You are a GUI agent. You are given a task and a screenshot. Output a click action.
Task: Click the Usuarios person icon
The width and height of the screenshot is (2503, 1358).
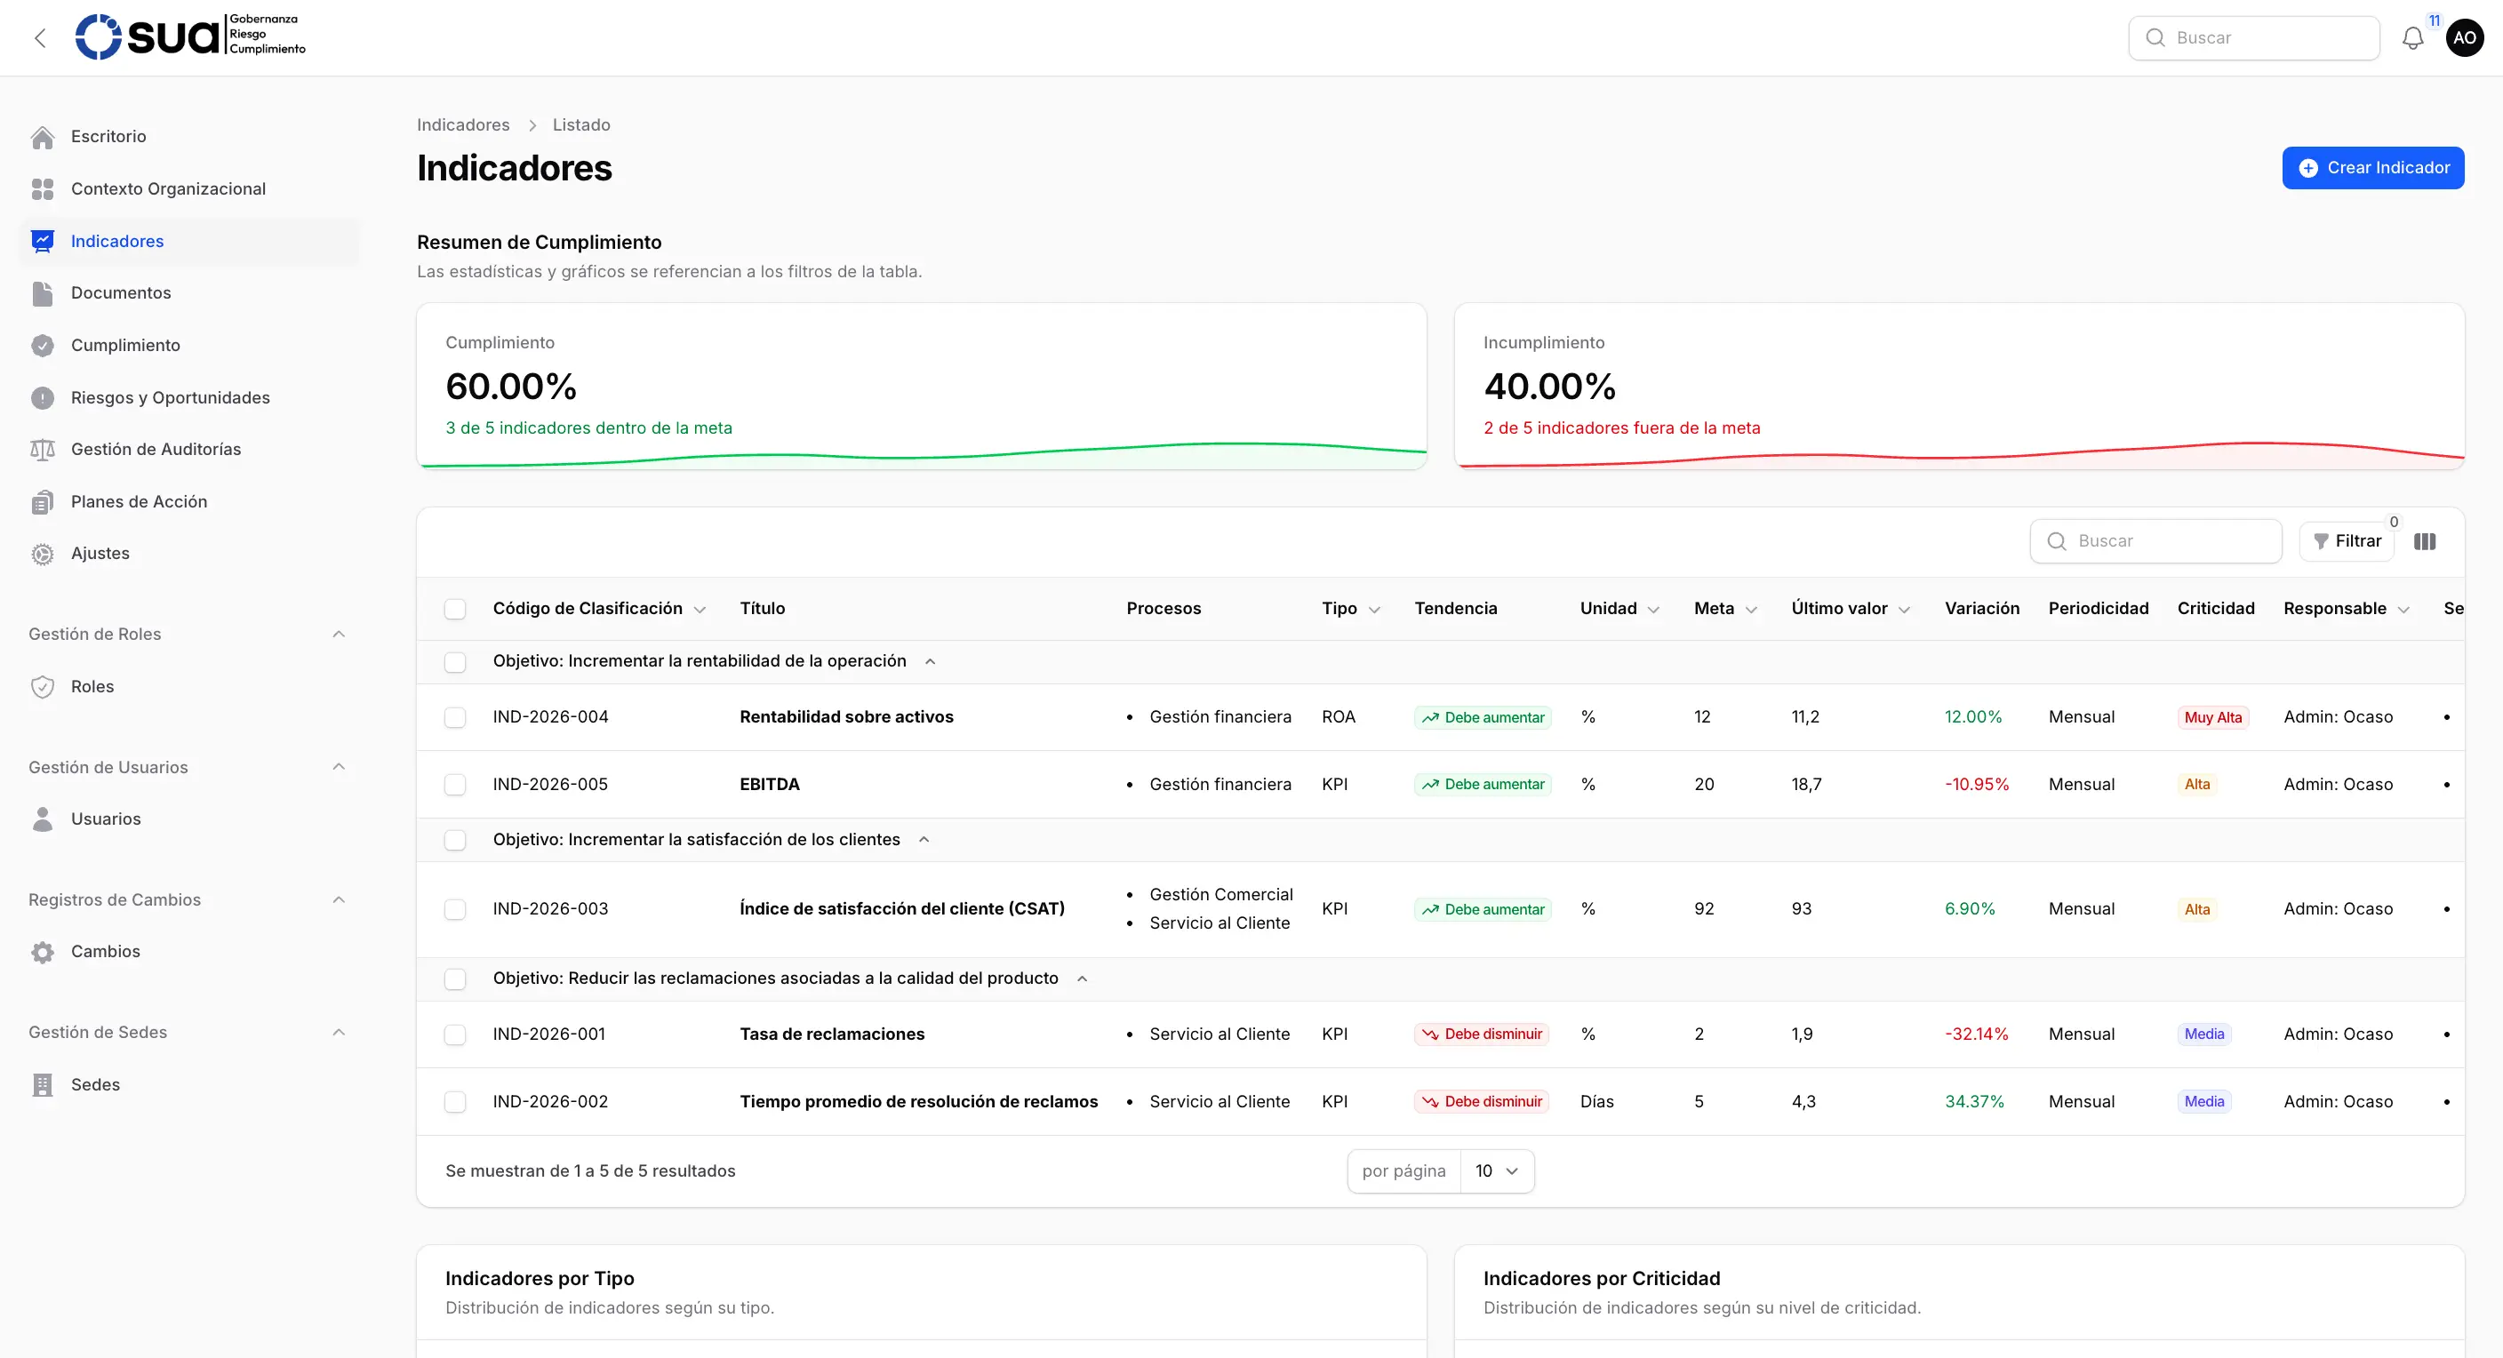[x=43, y=819]
